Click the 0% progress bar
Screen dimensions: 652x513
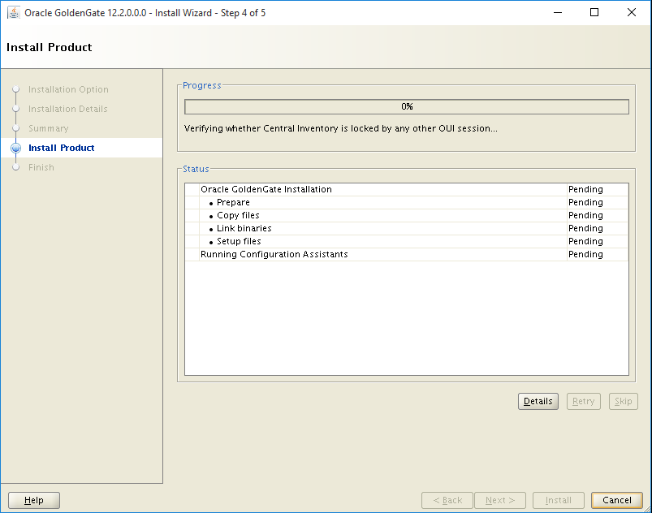pyautogui.click(x=406, y=106)
